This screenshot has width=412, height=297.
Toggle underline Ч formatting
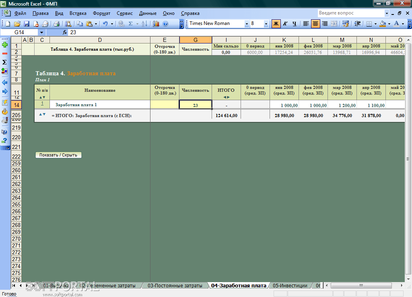(294, 24)
